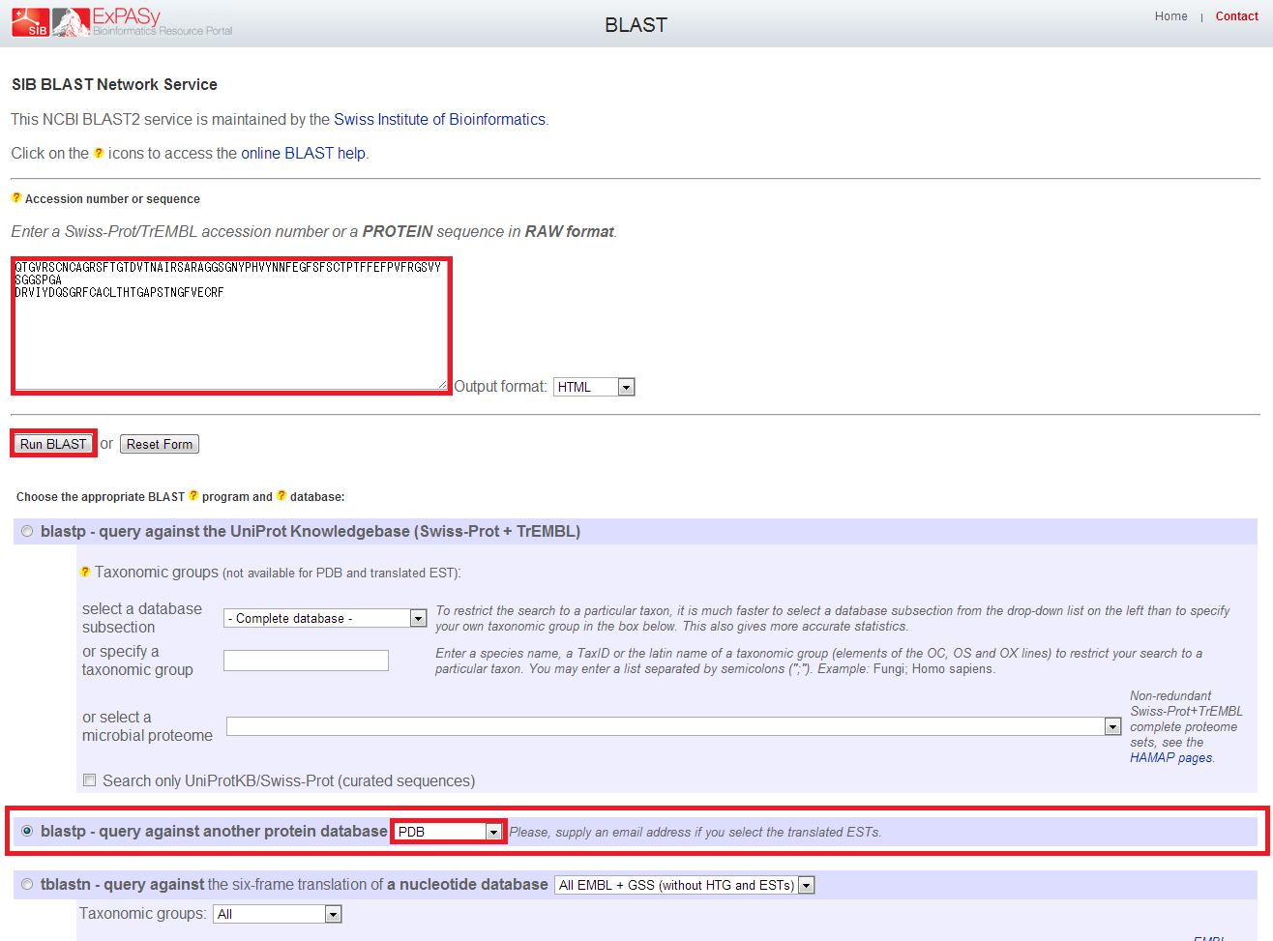The height and width of the screenshot is (941, 1273).
Task: Follow the Swiss Institute of Bioinformatics link
Action: [x=439, y=119]
